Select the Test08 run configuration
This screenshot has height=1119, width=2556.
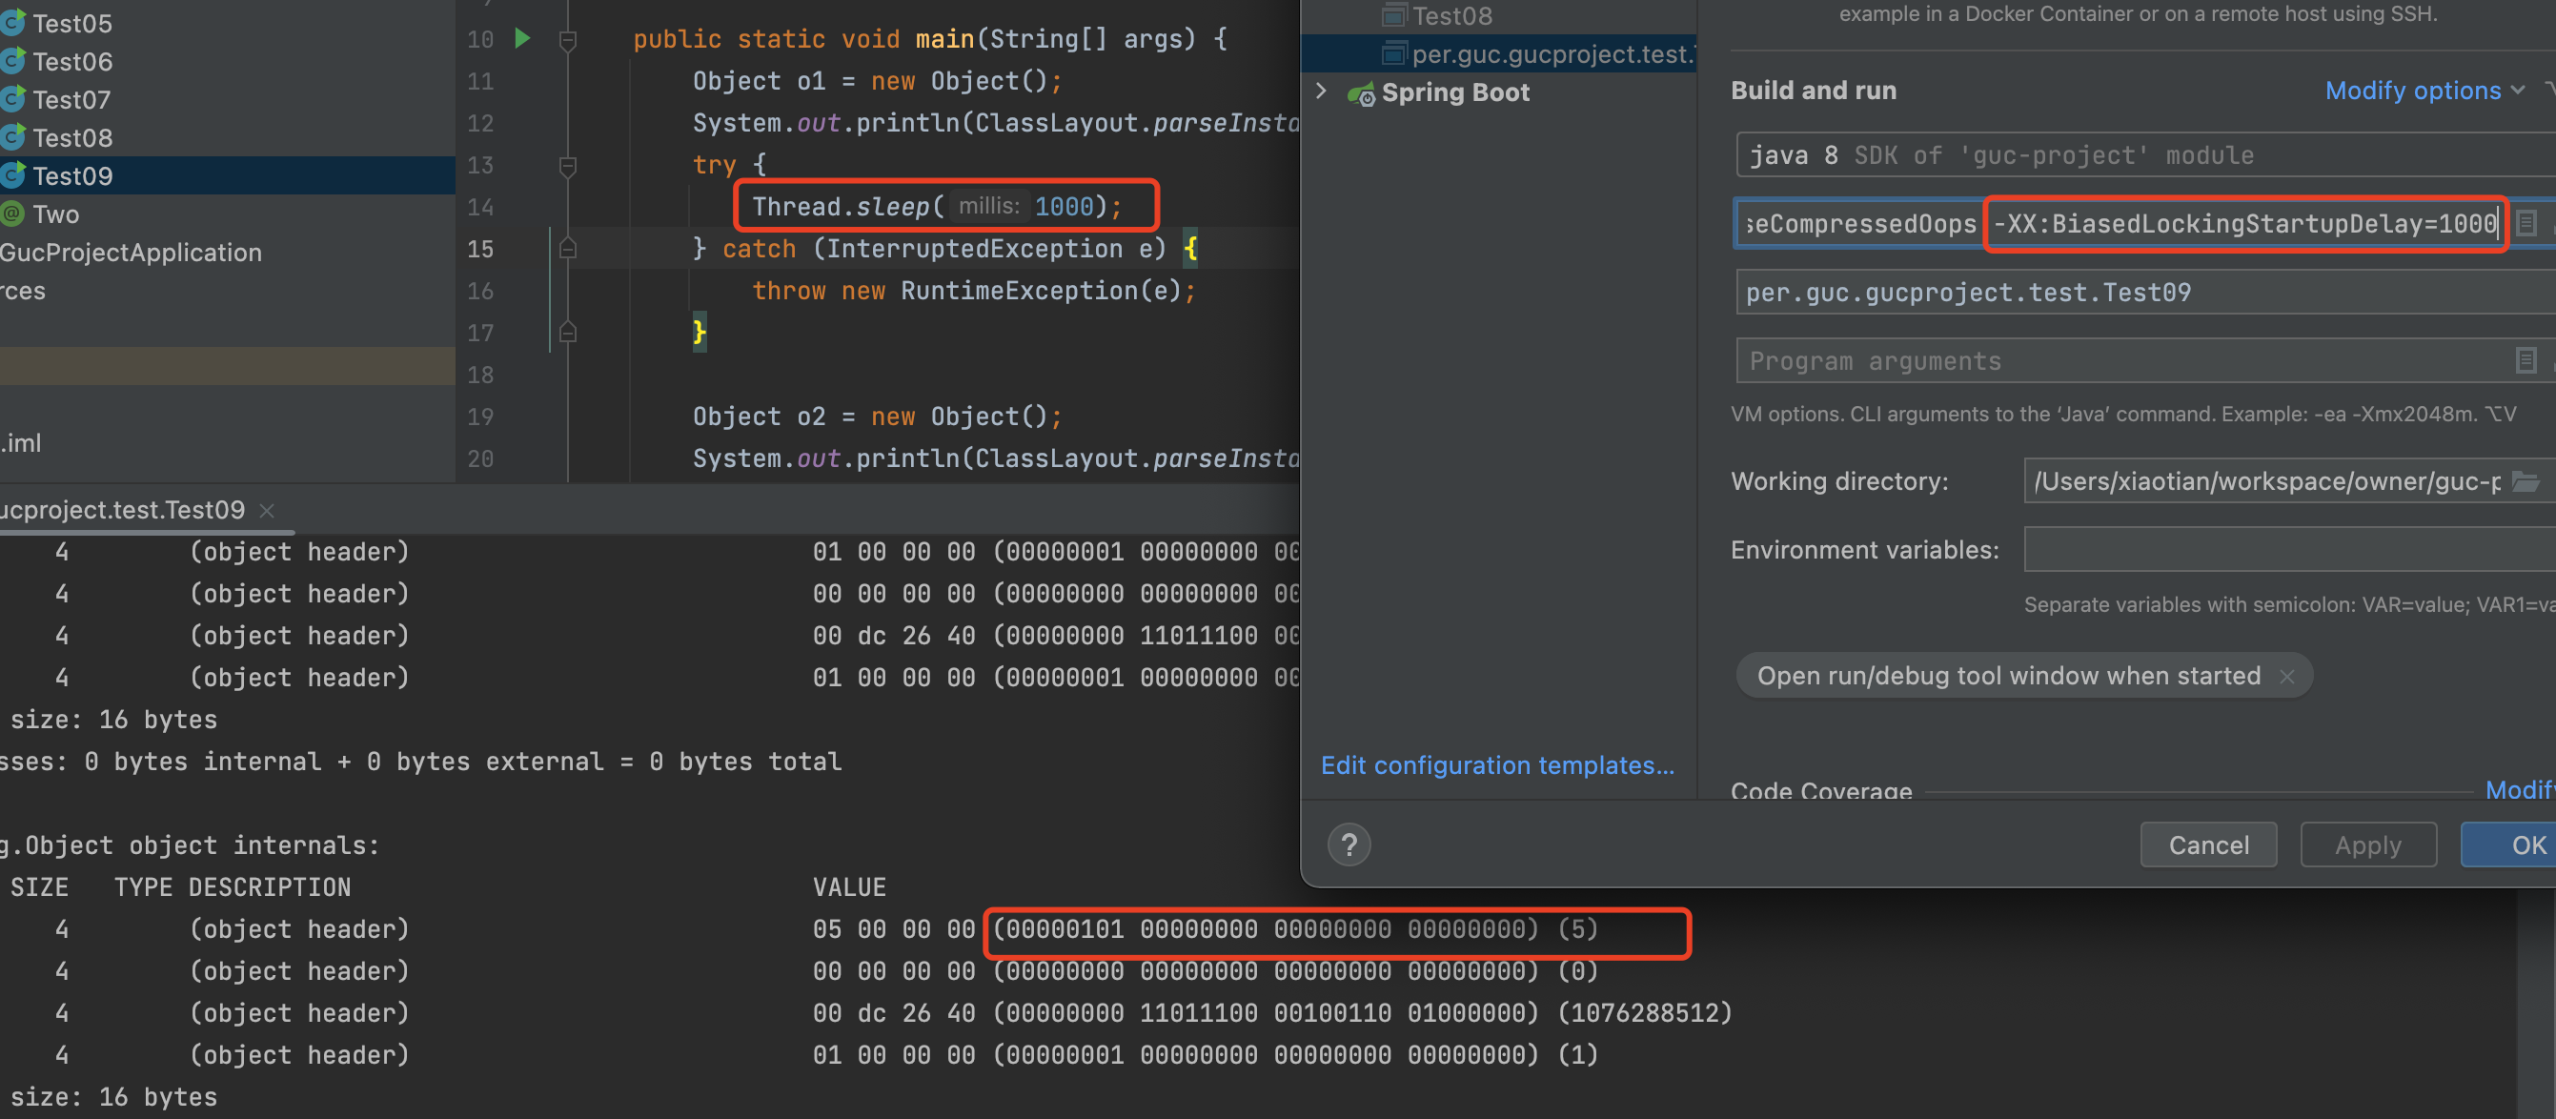1450,16
